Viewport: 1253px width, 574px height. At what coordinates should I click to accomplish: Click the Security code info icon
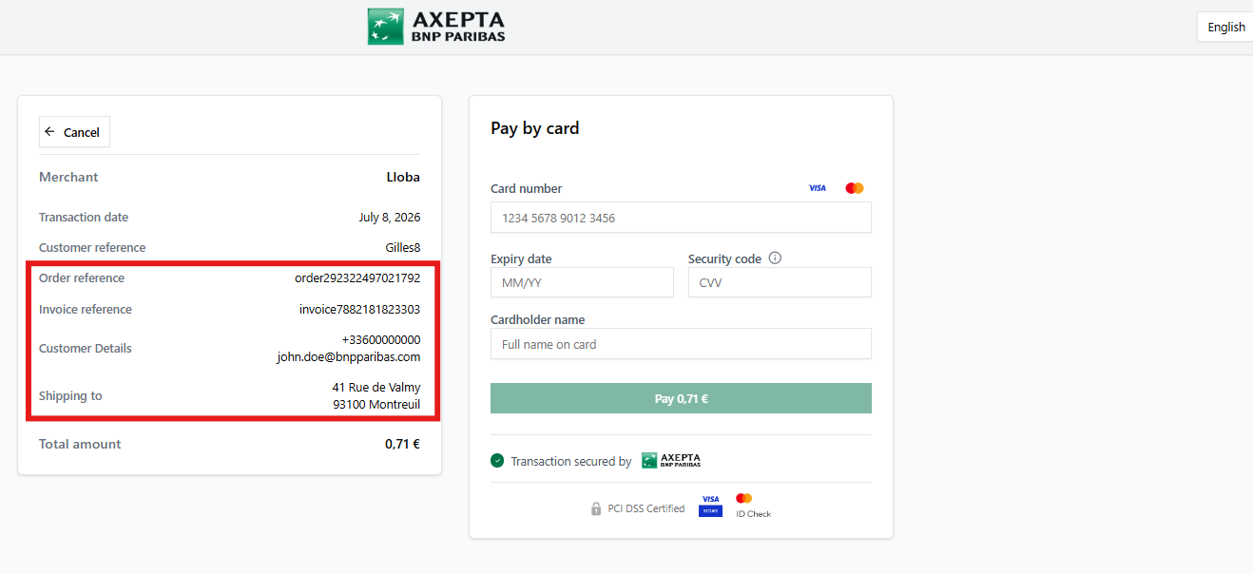click(775, 258)
